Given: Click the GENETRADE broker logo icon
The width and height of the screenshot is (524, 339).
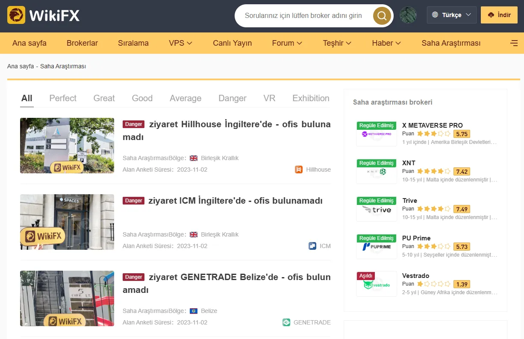Looking at the screenshot, I should (x=286, y=322).
